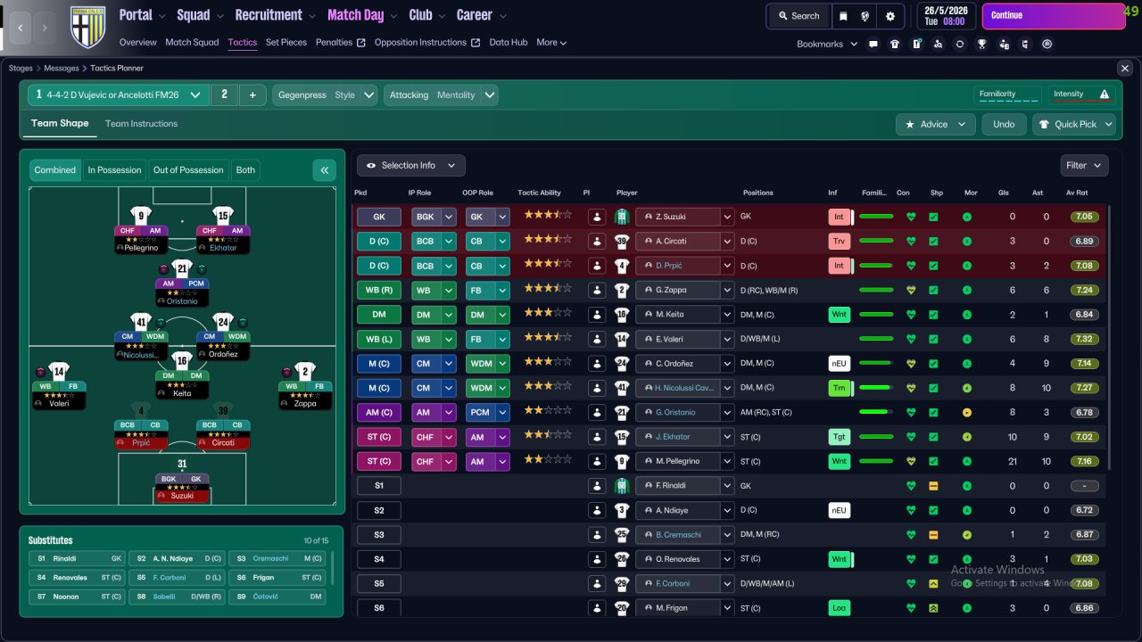Select the number 9 Pellegrino shirt on the pitch
This screenshot has width=1142, height=642.
[140, 215]
